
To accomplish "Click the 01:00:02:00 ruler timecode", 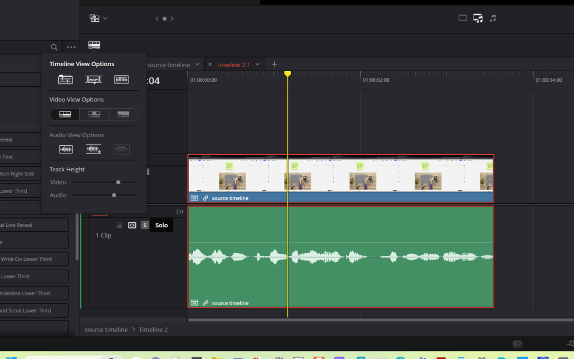I will [376, 80].
